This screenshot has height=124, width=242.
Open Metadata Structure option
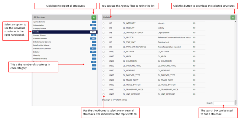[65, 59]
